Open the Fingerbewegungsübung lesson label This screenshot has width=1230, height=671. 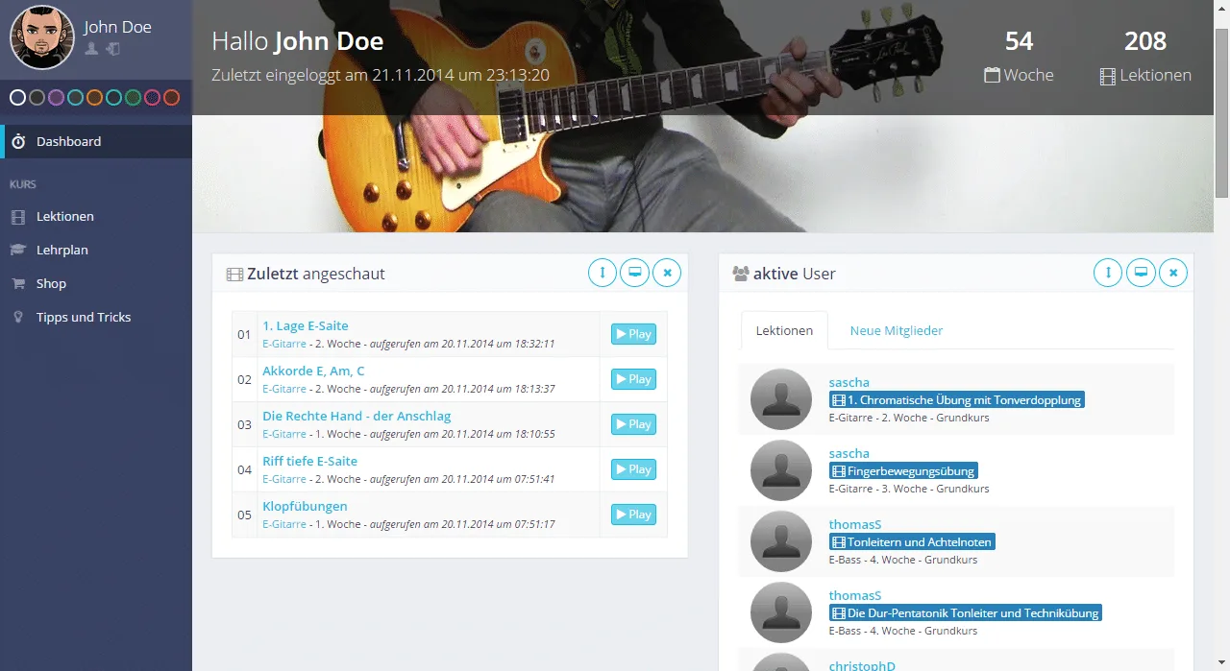click(x=903, y=470)
